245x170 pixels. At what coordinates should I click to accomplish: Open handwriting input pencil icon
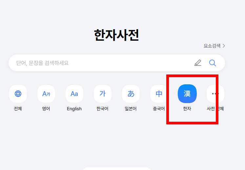click(x=198, y=63)
